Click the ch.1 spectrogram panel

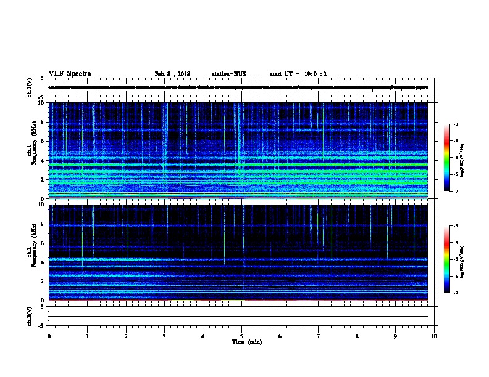click(x=238, y=150)
